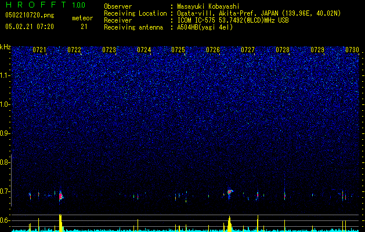
Task: Click the 0.6 kHz axis label
Action: 5,220
